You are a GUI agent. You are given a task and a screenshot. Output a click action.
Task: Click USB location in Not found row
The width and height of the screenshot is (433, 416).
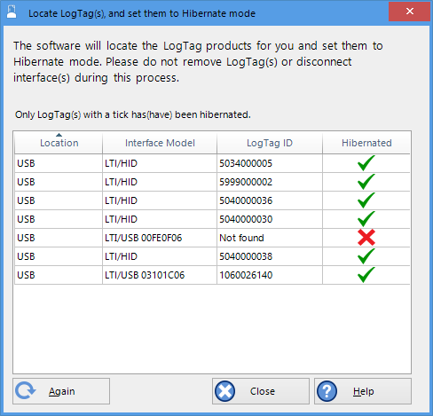point(59,238)
